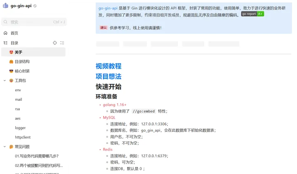297x174 pixels.
Task: Collapse the 工具包 group chevron
Action: (x=5, y=81)
